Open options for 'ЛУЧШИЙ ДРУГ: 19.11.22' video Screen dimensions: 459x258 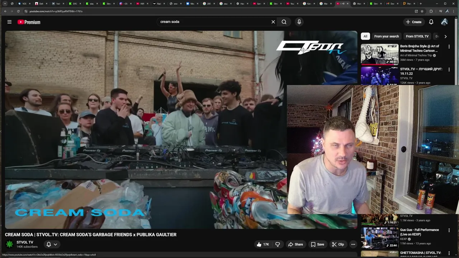click(449, 70)
